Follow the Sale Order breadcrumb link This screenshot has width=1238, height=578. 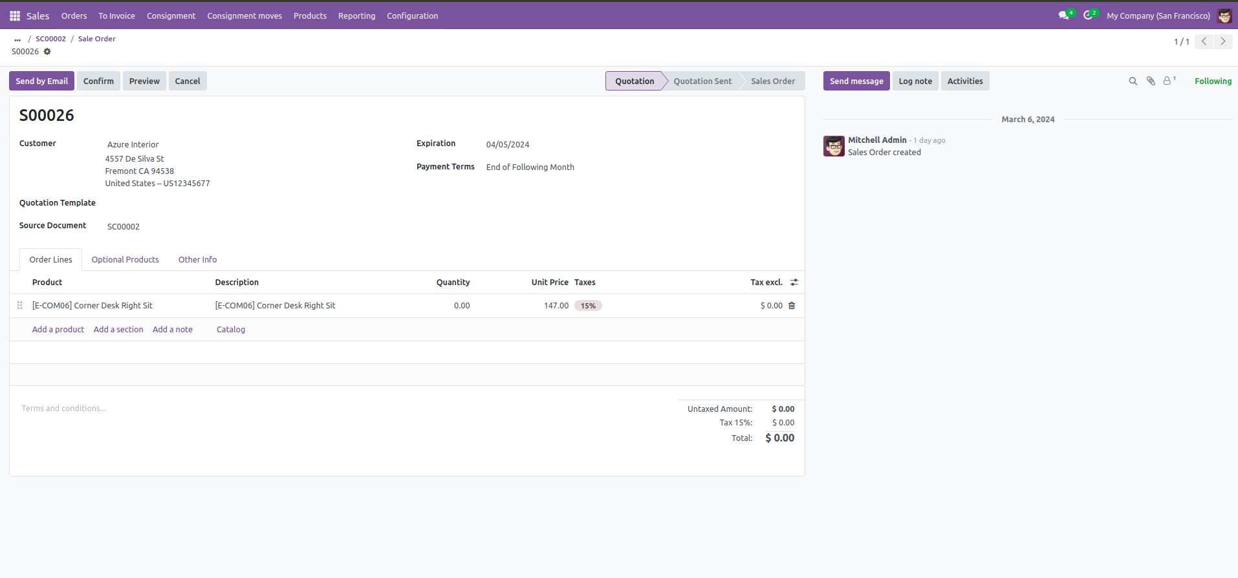point(97,39)
